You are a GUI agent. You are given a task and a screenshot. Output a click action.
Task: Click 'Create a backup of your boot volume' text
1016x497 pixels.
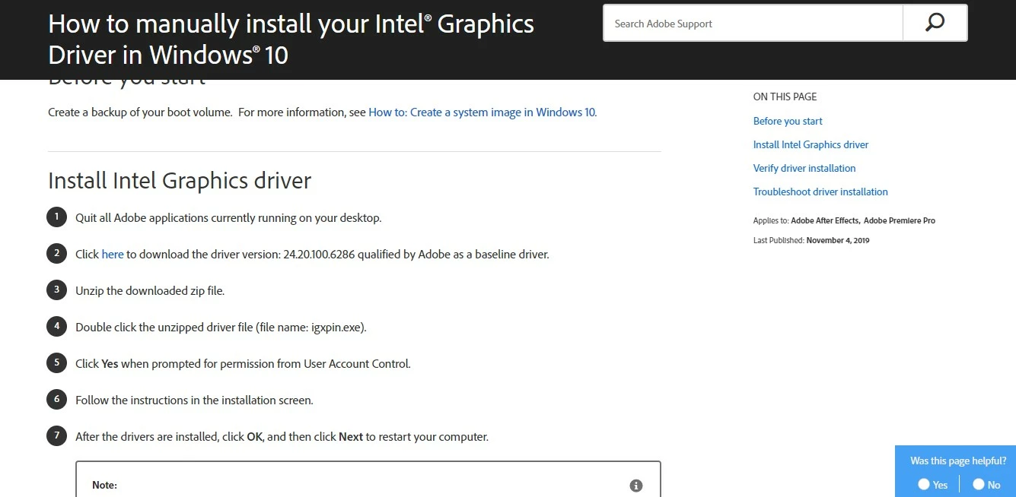140,112
